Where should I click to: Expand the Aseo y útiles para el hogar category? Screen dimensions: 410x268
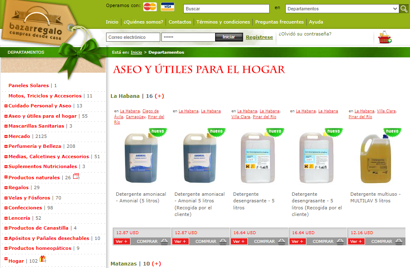click(x=6, y=116)
